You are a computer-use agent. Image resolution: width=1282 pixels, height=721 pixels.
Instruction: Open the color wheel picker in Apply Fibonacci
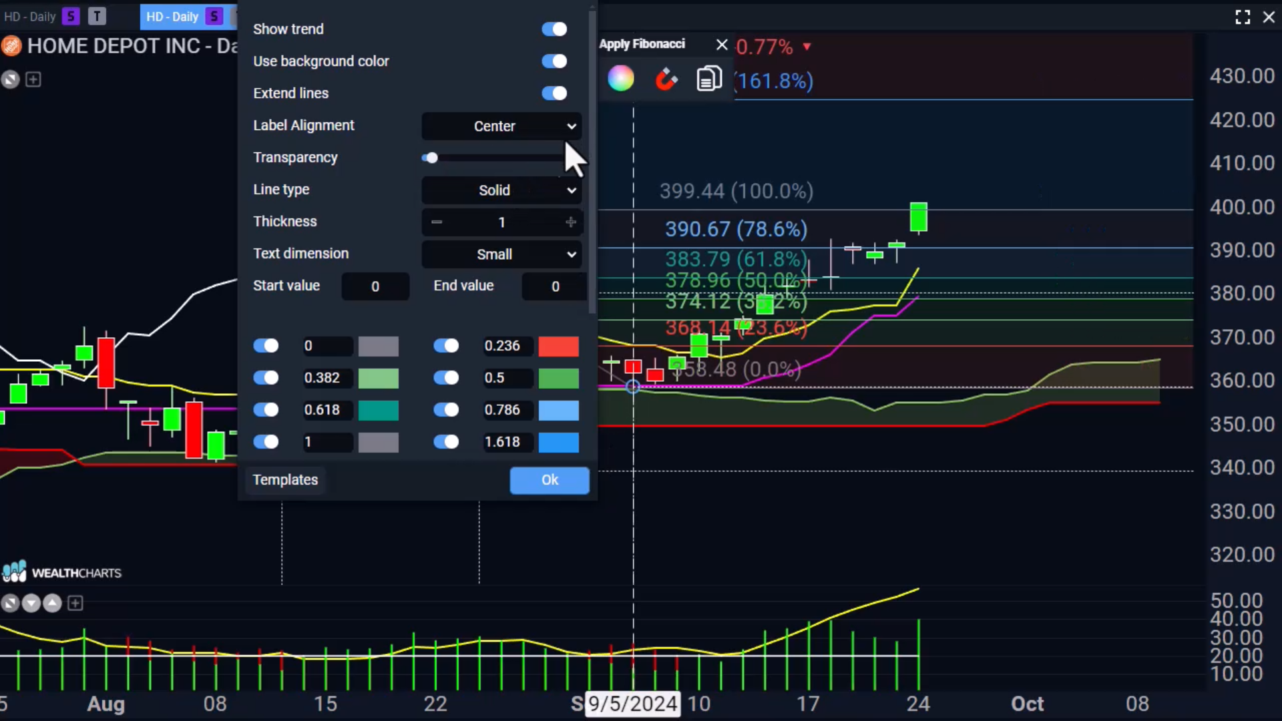click(620, 79)
